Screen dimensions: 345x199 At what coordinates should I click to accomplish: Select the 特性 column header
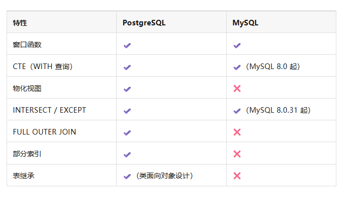pos(61,22)
